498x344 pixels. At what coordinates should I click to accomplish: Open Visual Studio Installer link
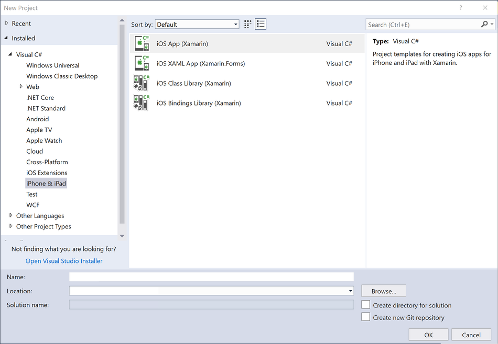tap(63, 260)
